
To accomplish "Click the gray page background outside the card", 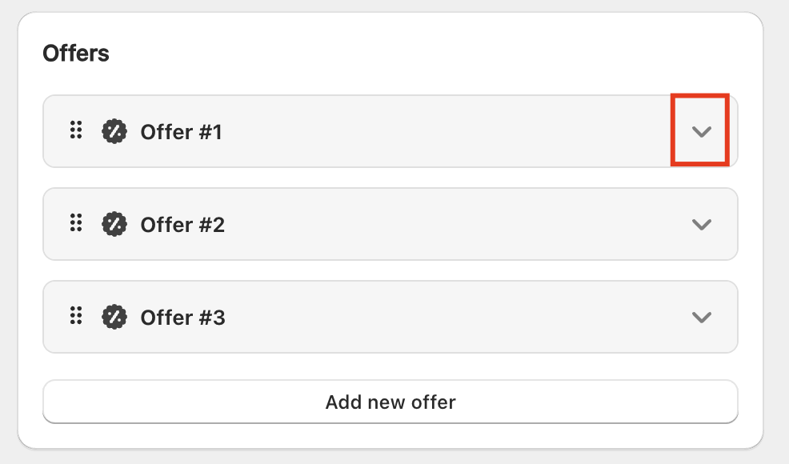I will tap(775, 240).
